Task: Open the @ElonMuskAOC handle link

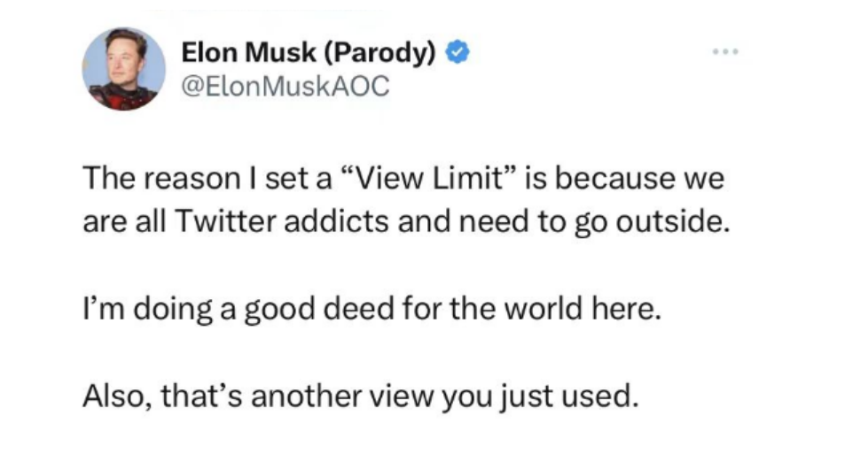Action: point(286,88)
